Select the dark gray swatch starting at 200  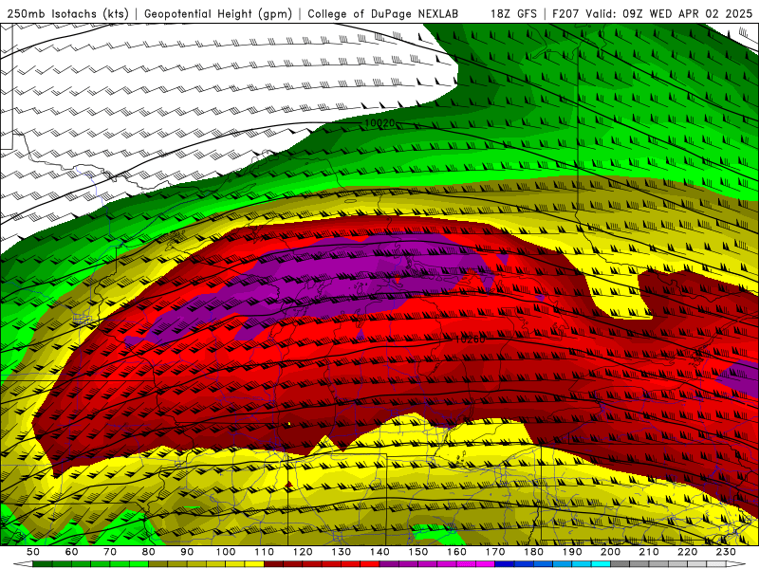pos(620,564)
